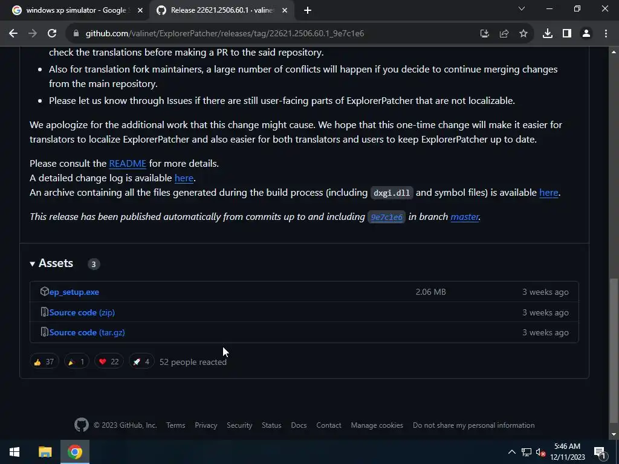619x464 pixels.
Task: Click scrollbar down arrow
Action: pyautogui.click(x=614, y=434)
